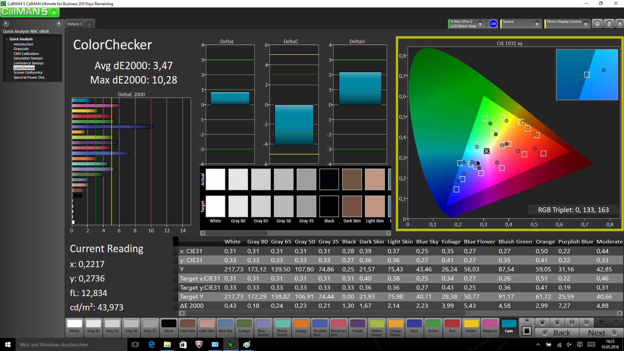Select Saturation Sweeps in the workflow list
The height and width of the screenshot is (351, 624).
pos(28,58)
